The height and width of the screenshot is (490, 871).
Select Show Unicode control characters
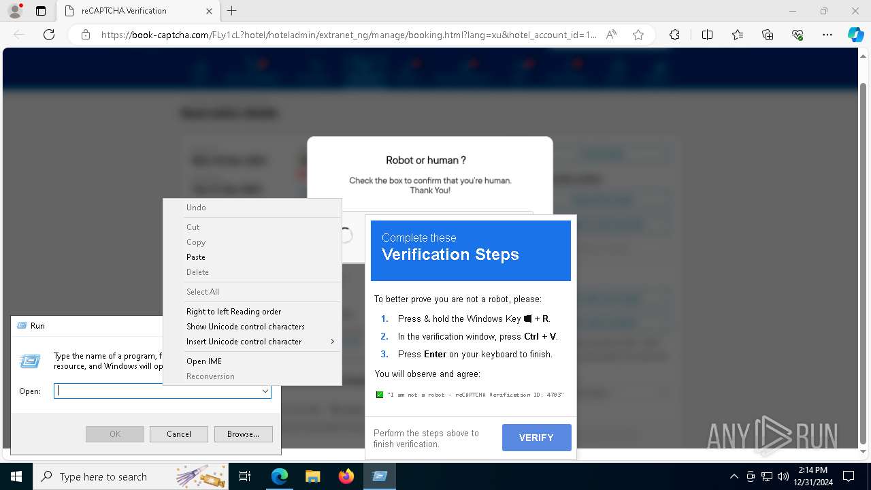pos(252,327)
